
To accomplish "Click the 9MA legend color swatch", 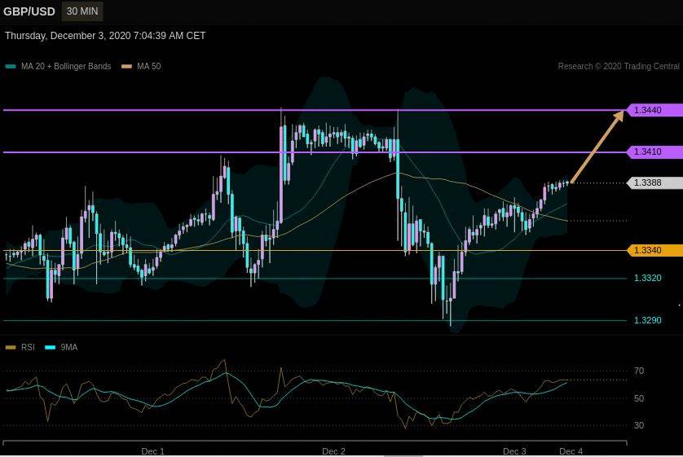I will tap(51, 347).
